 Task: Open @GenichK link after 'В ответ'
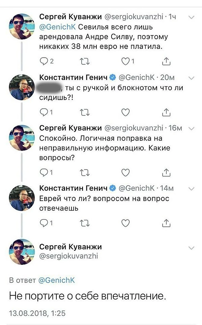(x=56, y=280)
